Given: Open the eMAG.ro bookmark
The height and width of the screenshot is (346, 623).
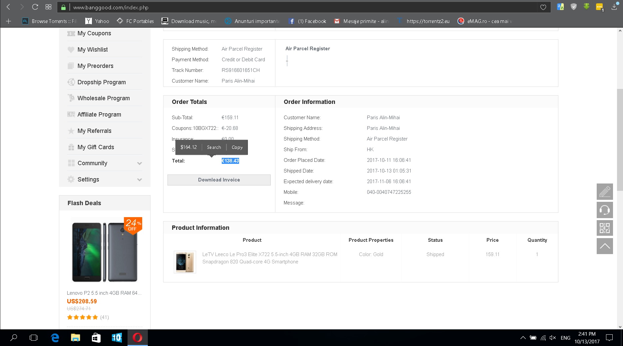Looking at the screenshot, I should [x=485, y=21].
